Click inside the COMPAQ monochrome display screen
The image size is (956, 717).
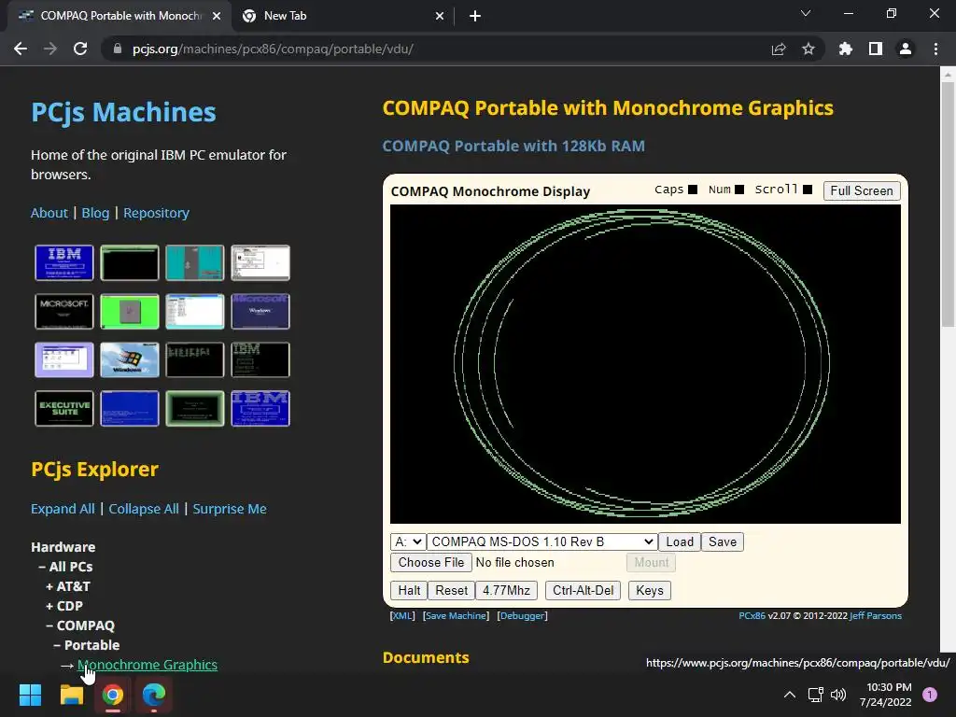[x=645, y=364]
